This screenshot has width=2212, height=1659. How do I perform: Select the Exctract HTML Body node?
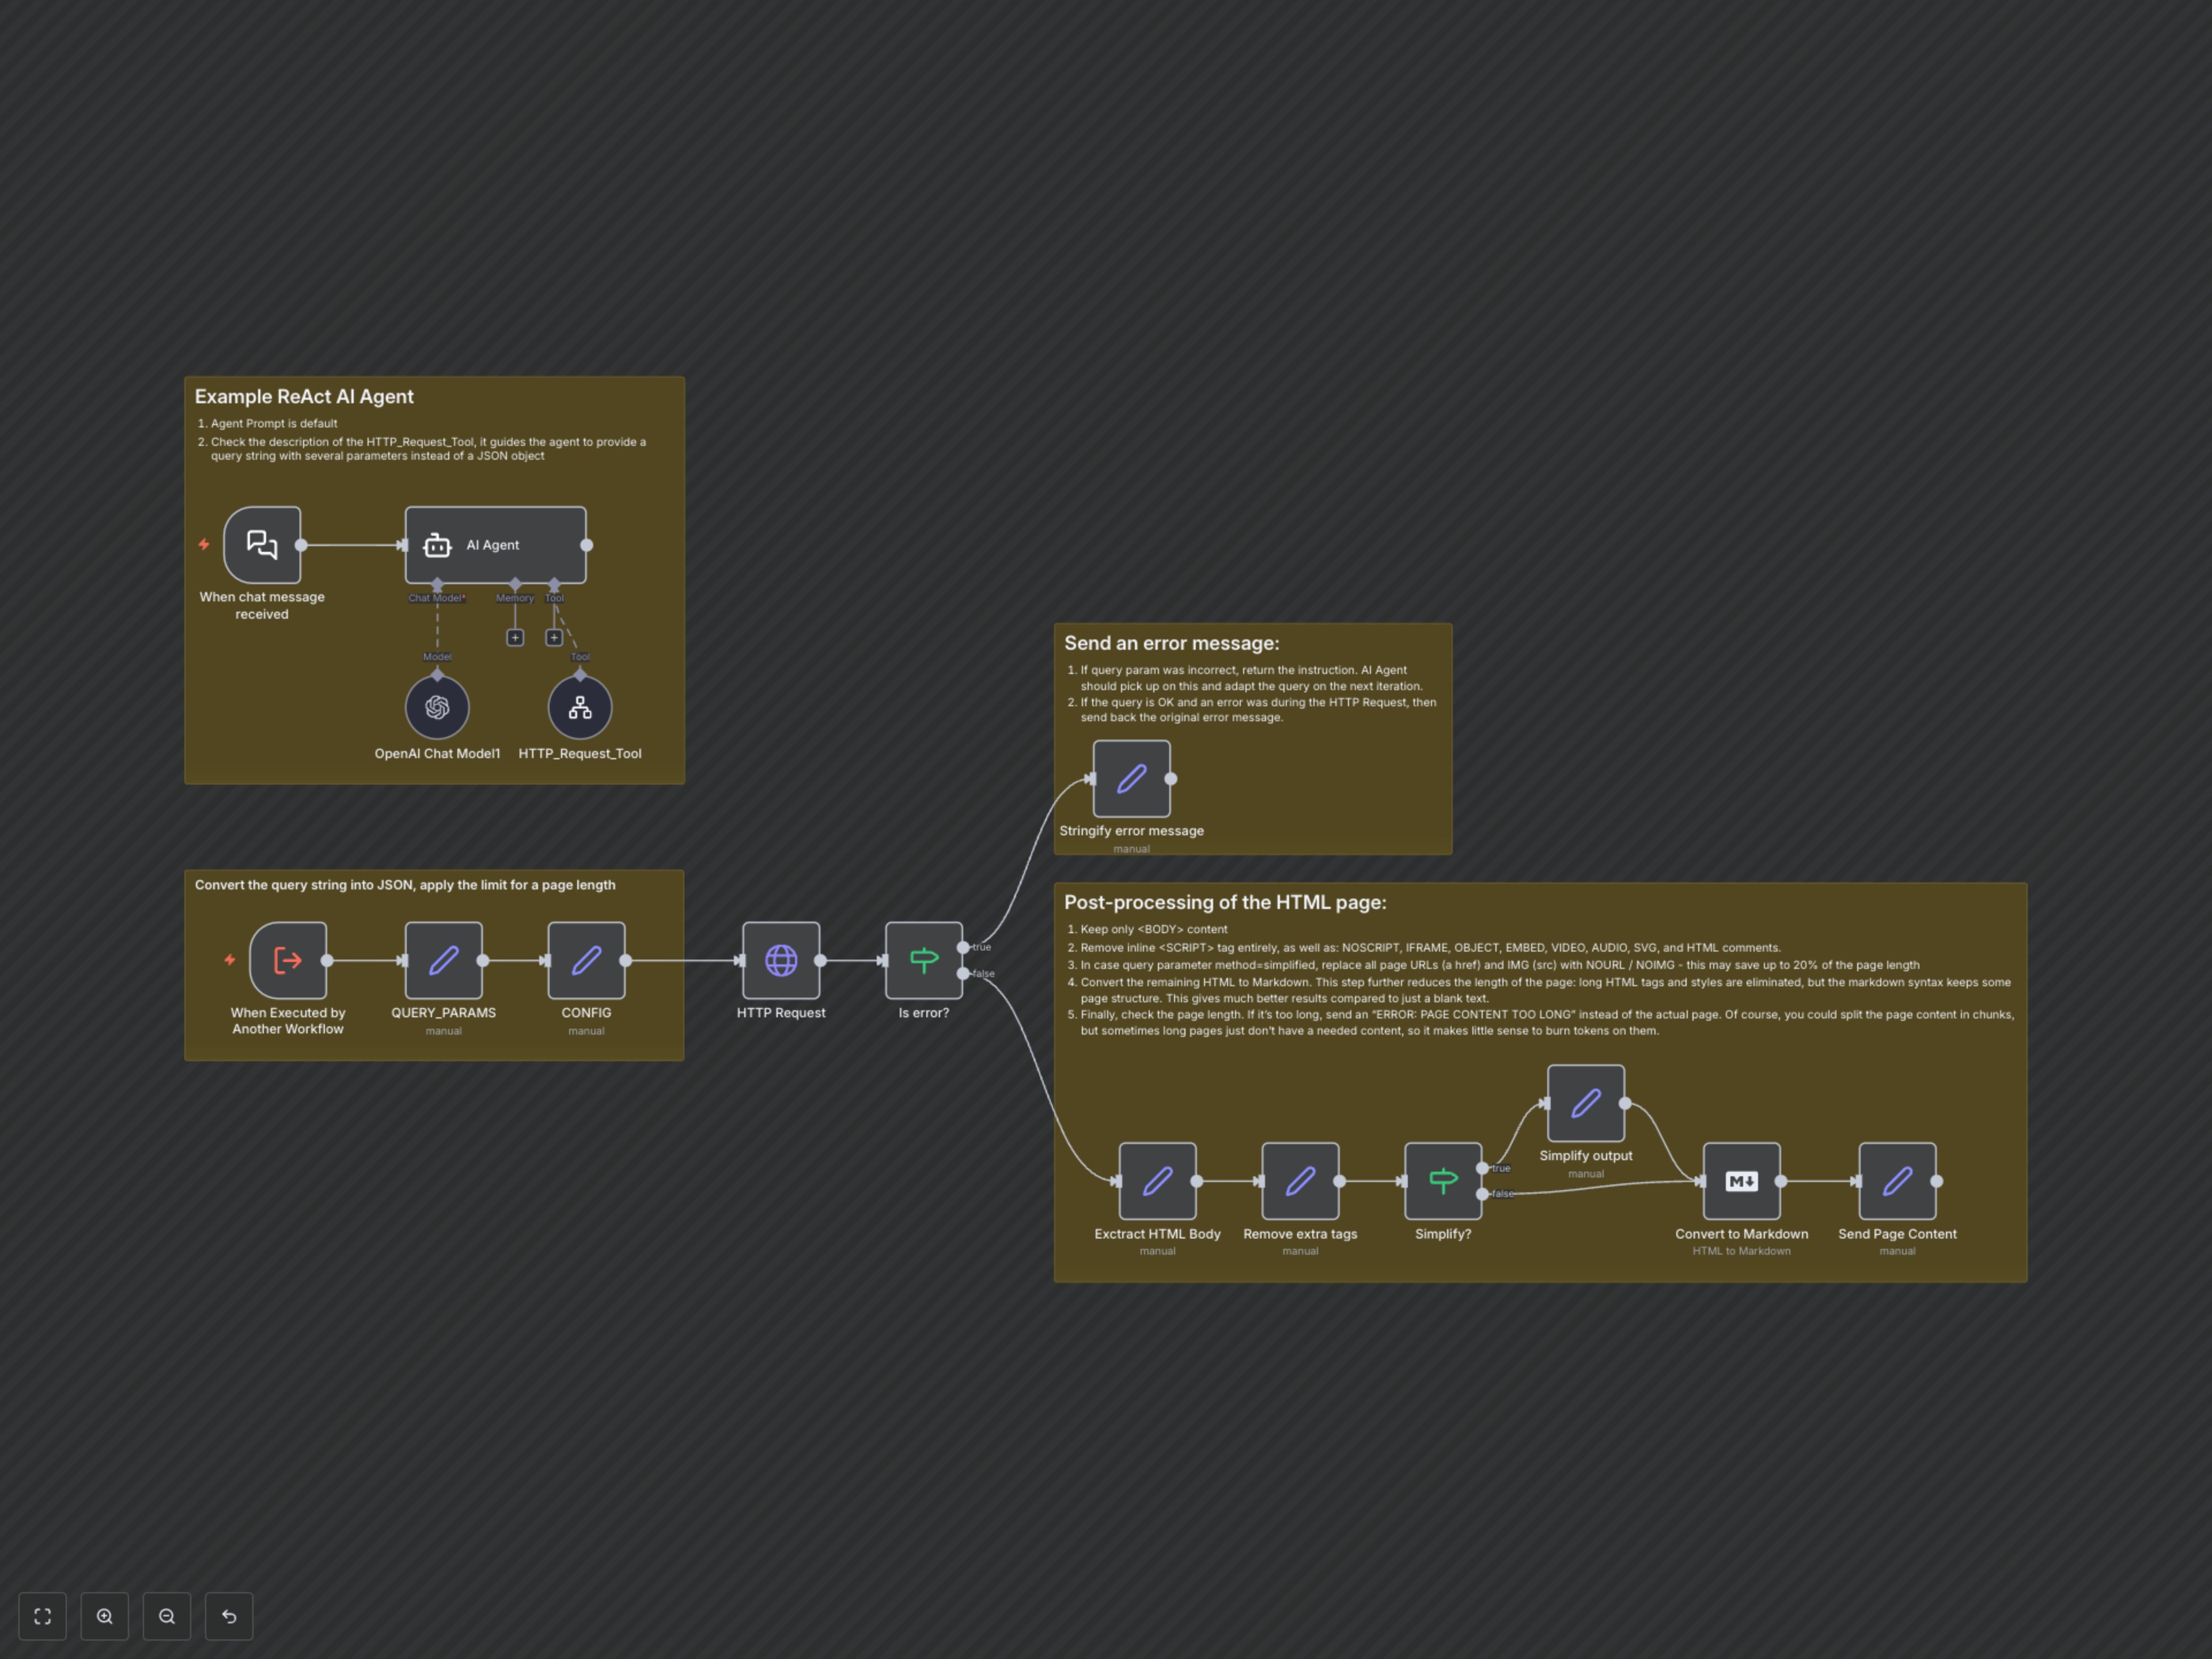[x=1157, y=1181]
